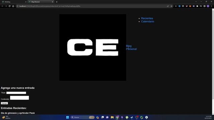
Task: Switch to the Blog Personal tab
Action: point(40,2)
